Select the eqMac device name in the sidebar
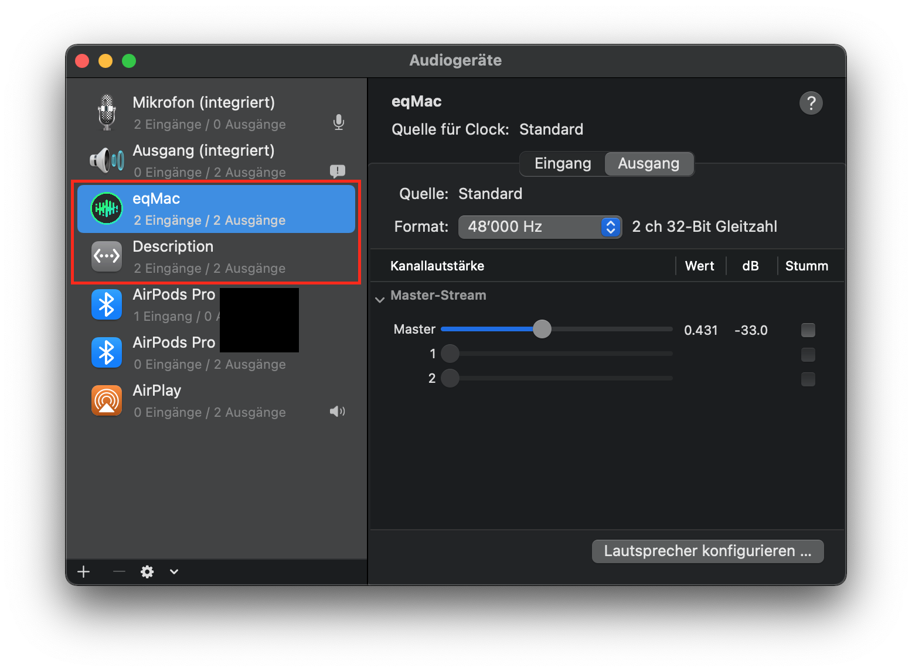Image resolution: width=912 pixels, height=672 pixels. (156, 199)
